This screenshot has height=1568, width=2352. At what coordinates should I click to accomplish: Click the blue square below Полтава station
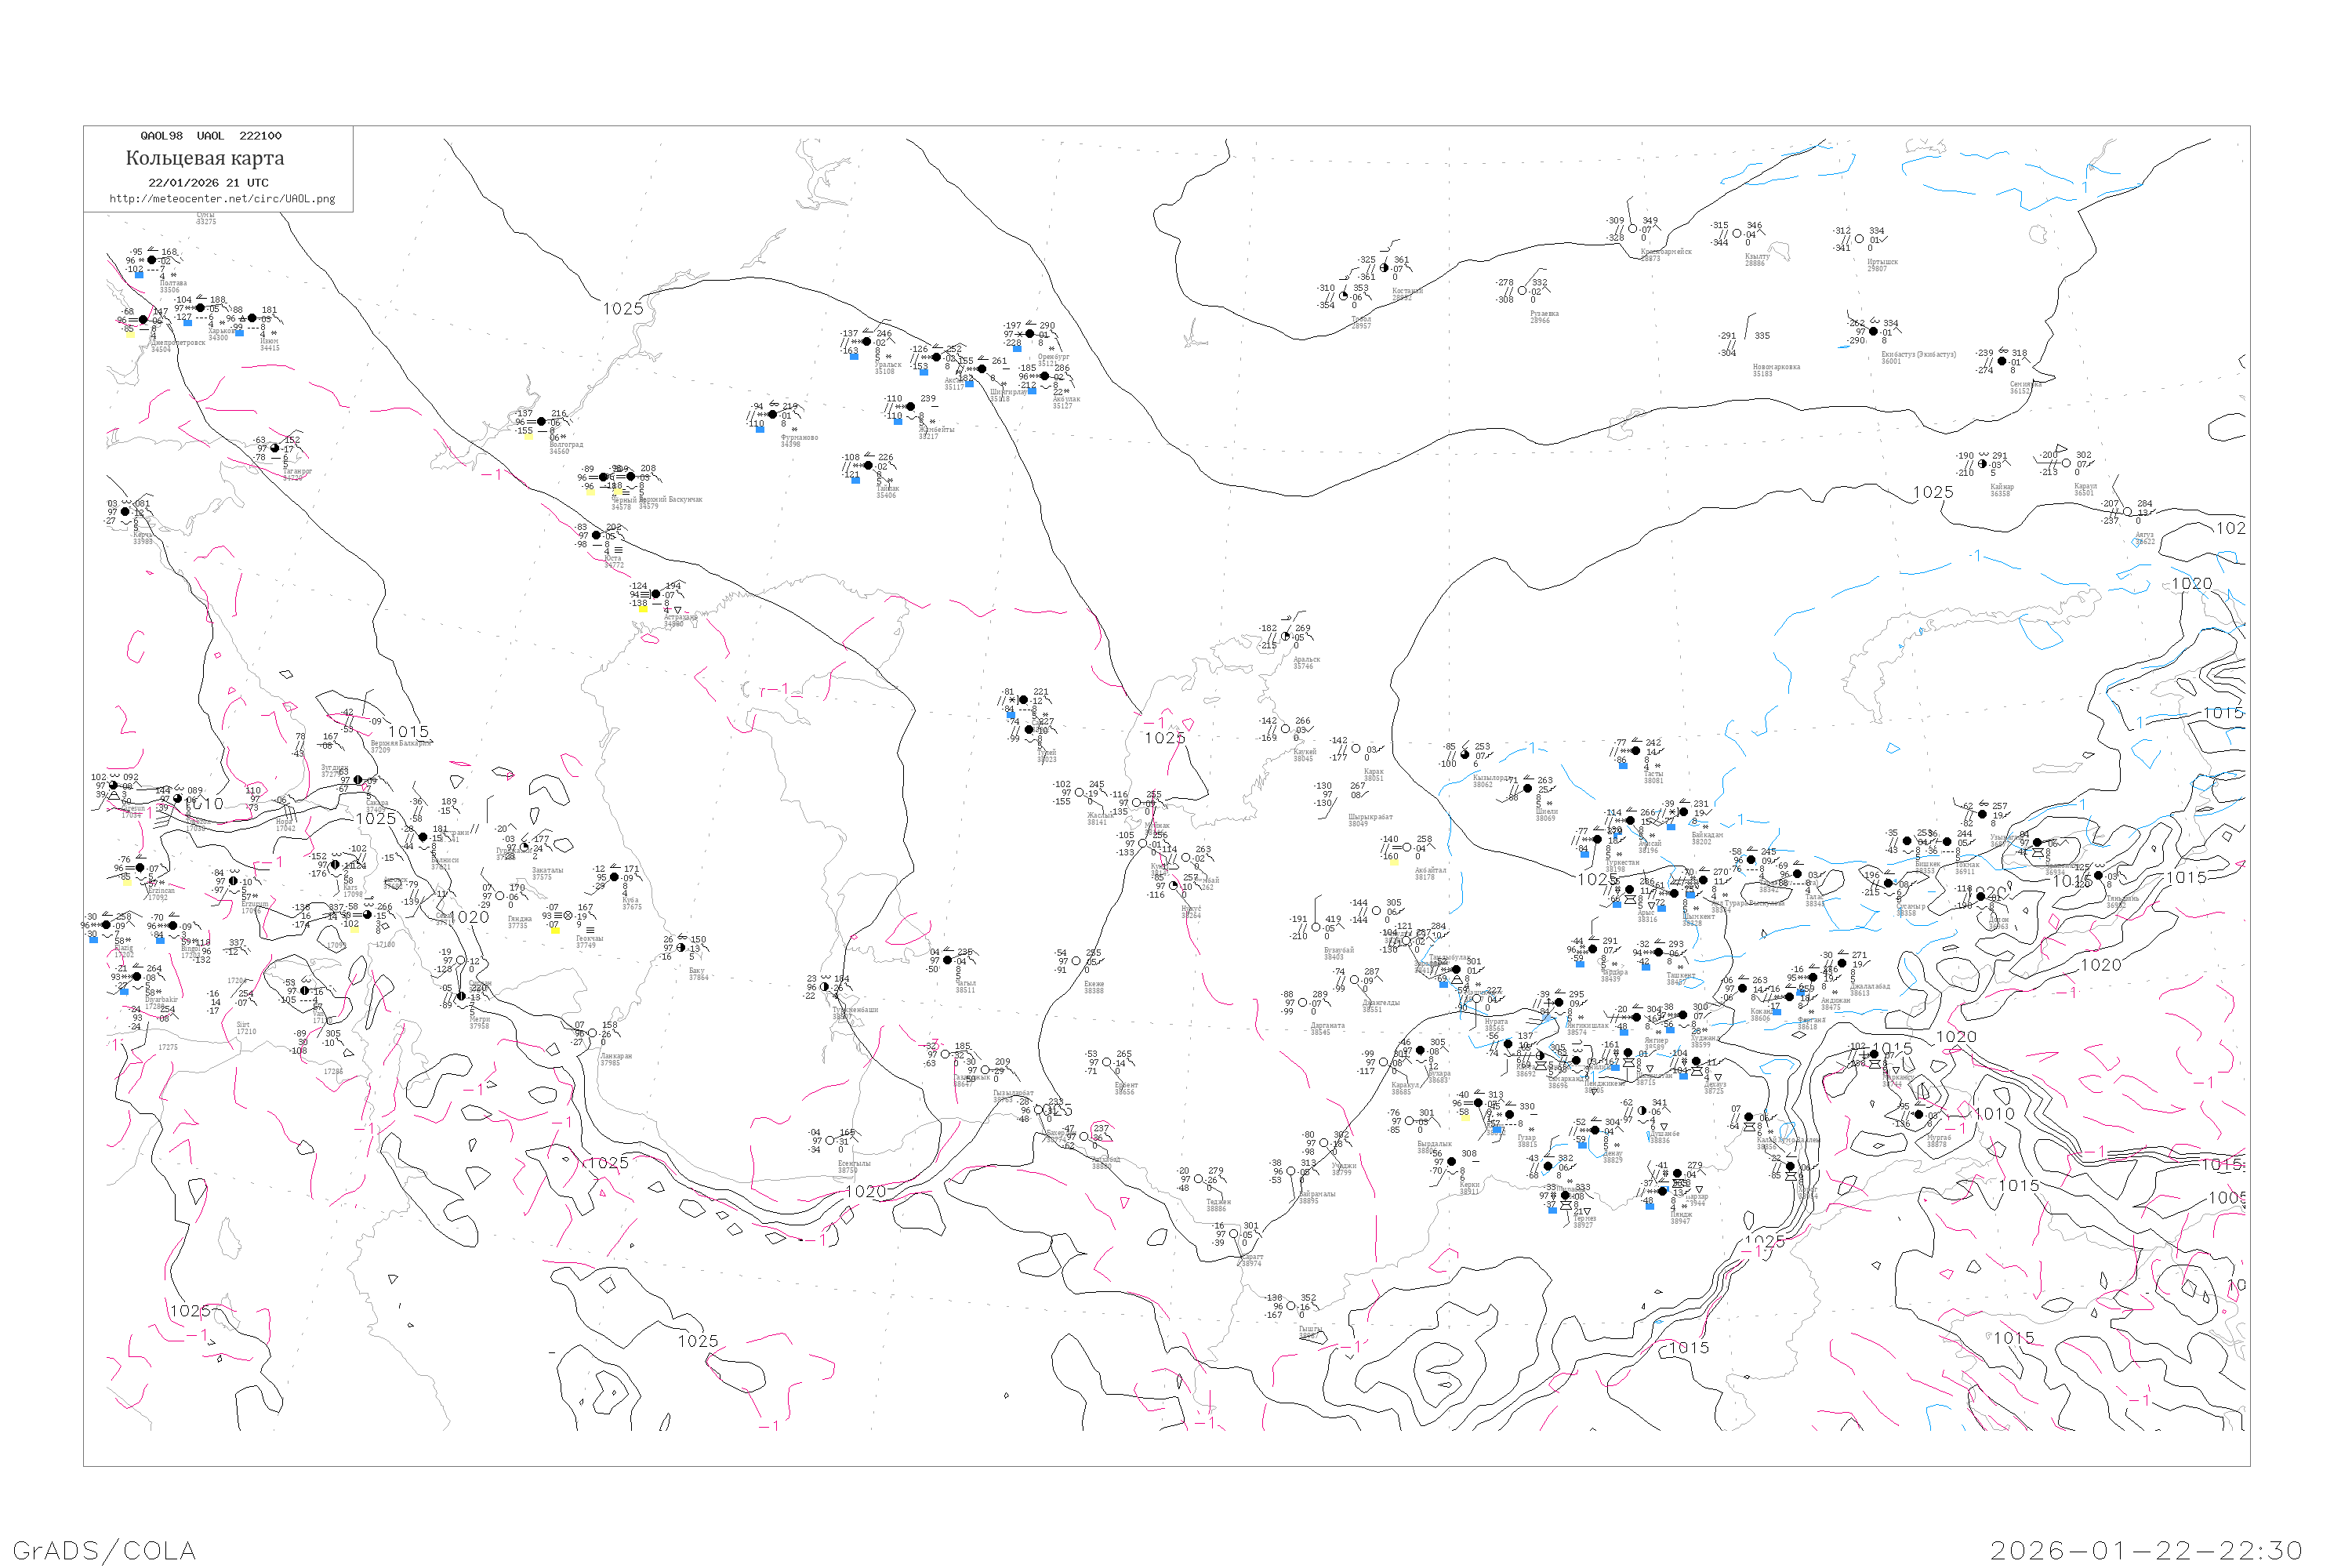point(139,275)
